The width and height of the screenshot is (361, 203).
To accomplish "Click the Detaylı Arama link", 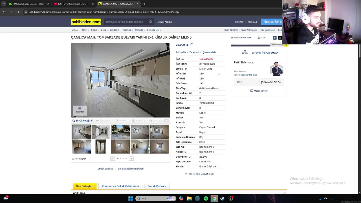I will tap(164, 22).
